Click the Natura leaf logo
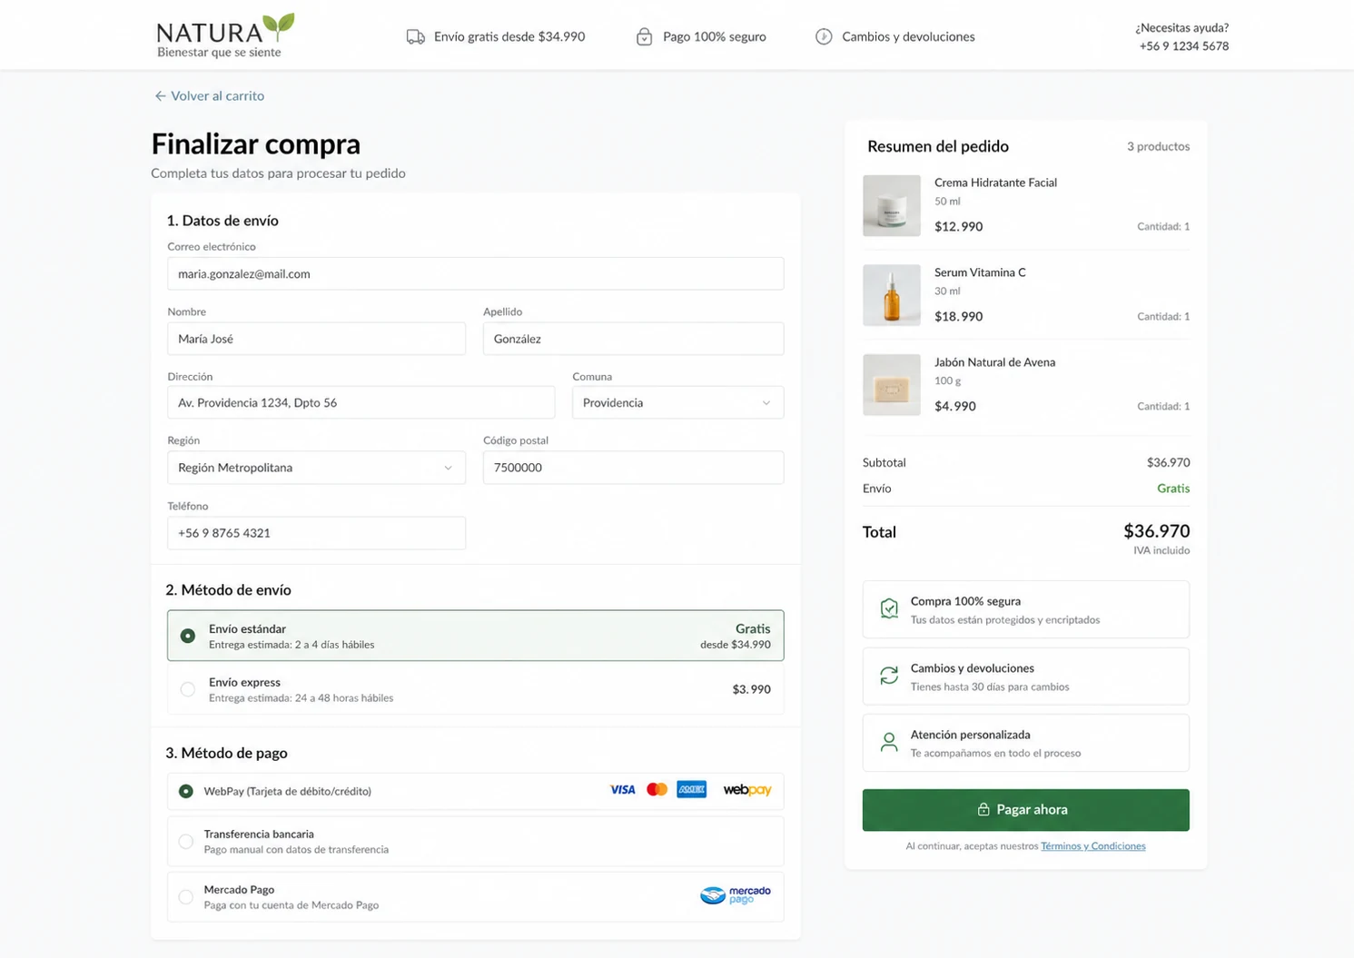The width and height of the screenshot is (1354, 958). [226, 36]
